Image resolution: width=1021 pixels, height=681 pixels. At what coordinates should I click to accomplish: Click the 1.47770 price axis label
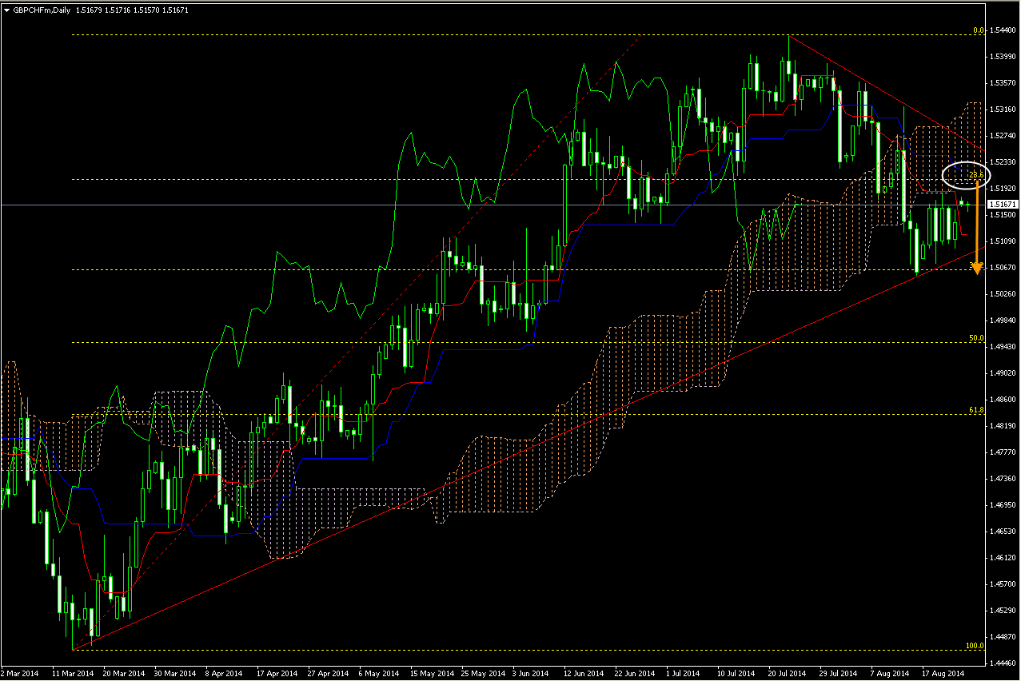[1003, 452]
